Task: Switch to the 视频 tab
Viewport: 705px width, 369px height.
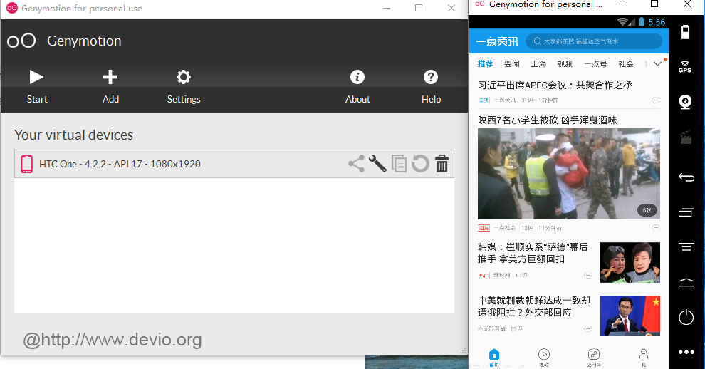Action: pos(565,64)
